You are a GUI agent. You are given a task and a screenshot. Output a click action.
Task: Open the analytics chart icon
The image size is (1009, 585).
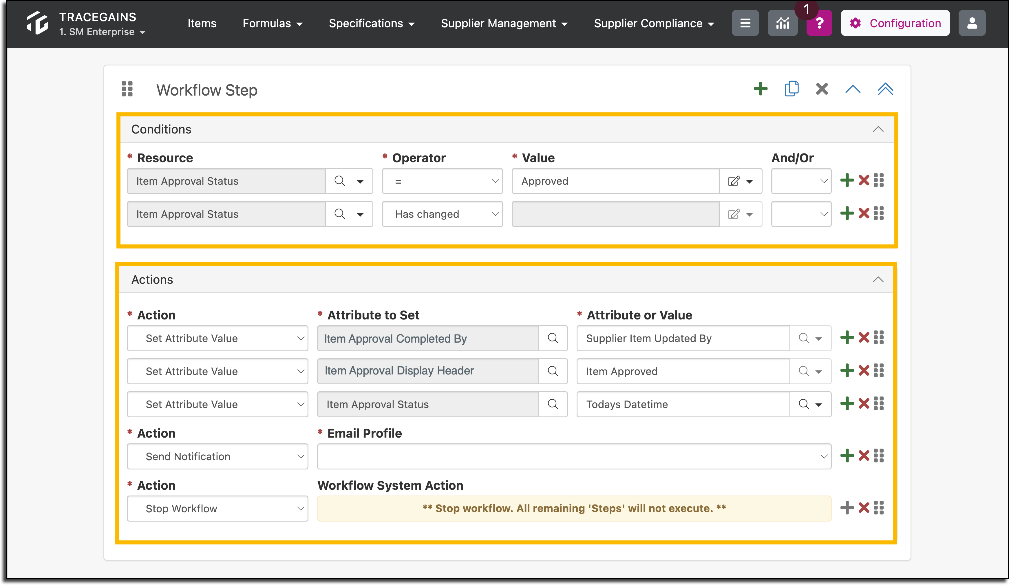[782, 23]
